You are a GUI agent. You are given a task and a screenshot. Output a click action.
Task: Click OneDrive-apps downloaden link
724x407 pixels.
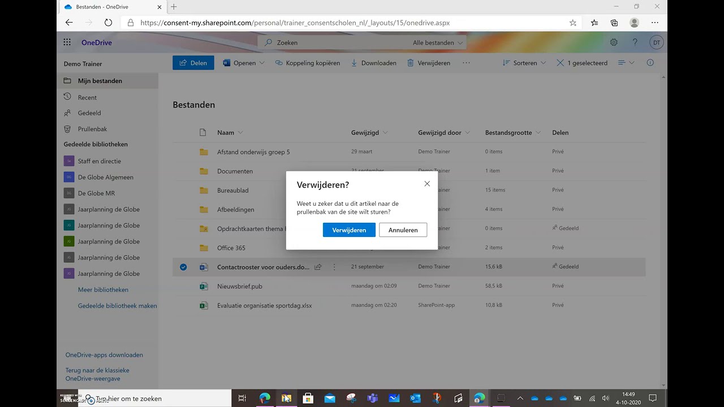(104, 355)
